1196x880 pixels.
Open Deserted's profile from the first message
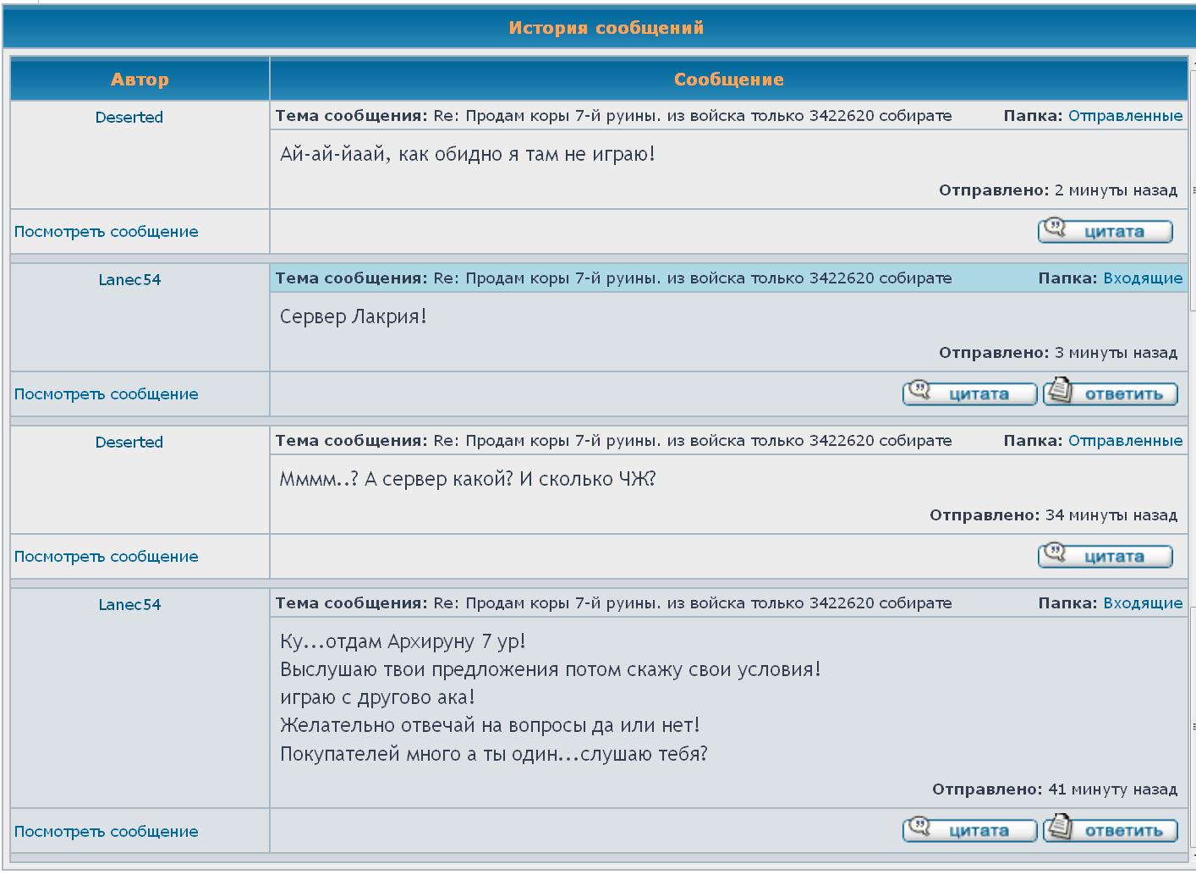coord(129,118)
